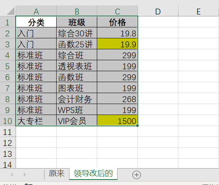Click the 199 cell in row 5
The height and width of the screenshot is (185, 219).
pos(118,66)
